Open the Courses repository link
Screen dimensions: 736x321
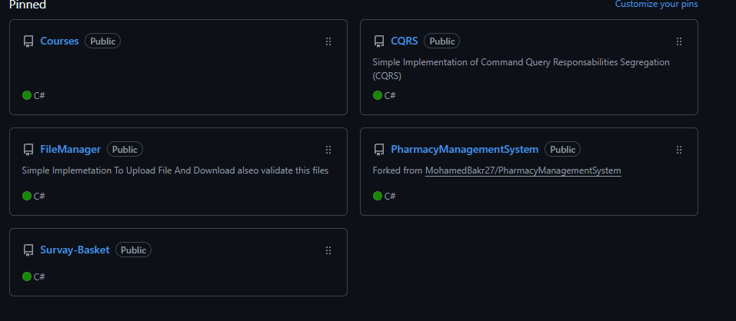[59, 41]
